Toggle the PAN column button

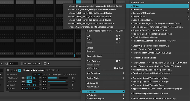point(30,63)
